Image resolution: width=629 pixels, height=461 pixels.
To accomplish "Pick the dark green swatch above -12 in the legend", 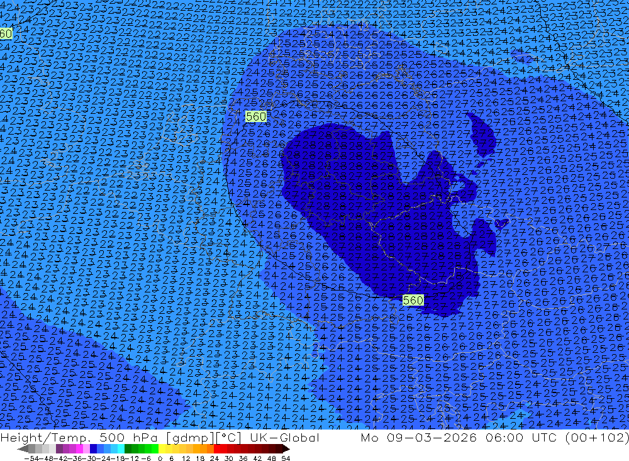I will [128, 449].
